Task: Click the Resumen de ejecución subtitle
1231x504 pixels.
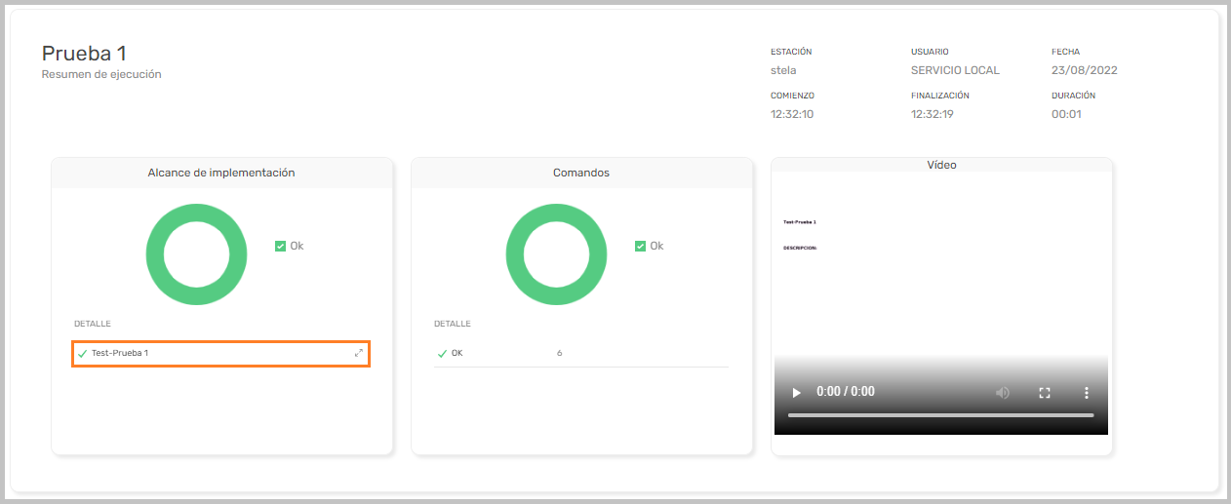Action: [101, 74]
